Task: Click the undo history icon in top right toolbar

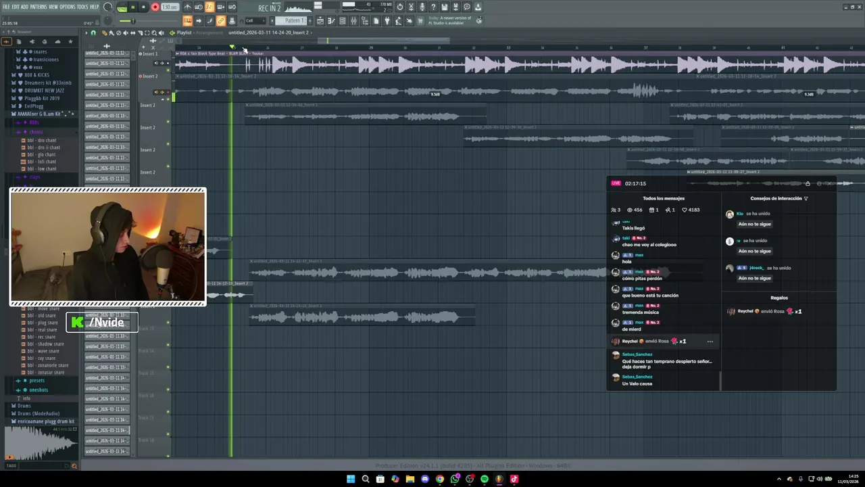Action: coord(400,7)
